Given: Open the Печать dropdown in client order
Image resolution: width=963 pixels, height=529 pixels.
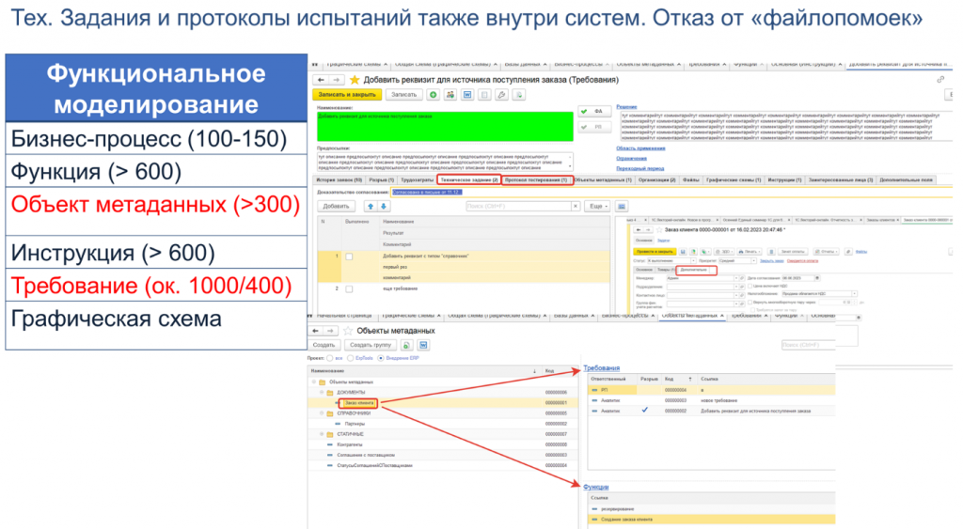Looking at the screenshot, I should click(x=749, y=252).
